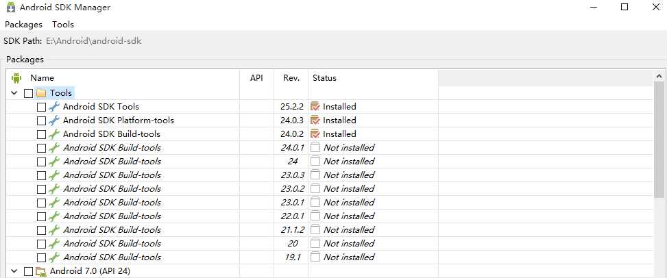Click Not installed status icon for revision 22.0.1

[315, 216]
